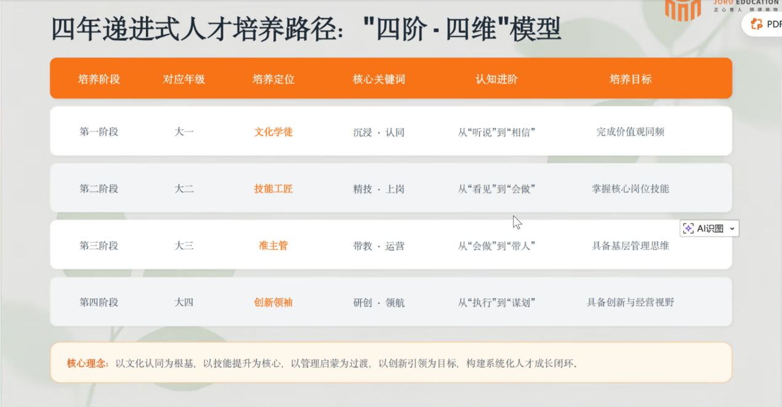Click the orange 文化学徒 text

point(273,132)
